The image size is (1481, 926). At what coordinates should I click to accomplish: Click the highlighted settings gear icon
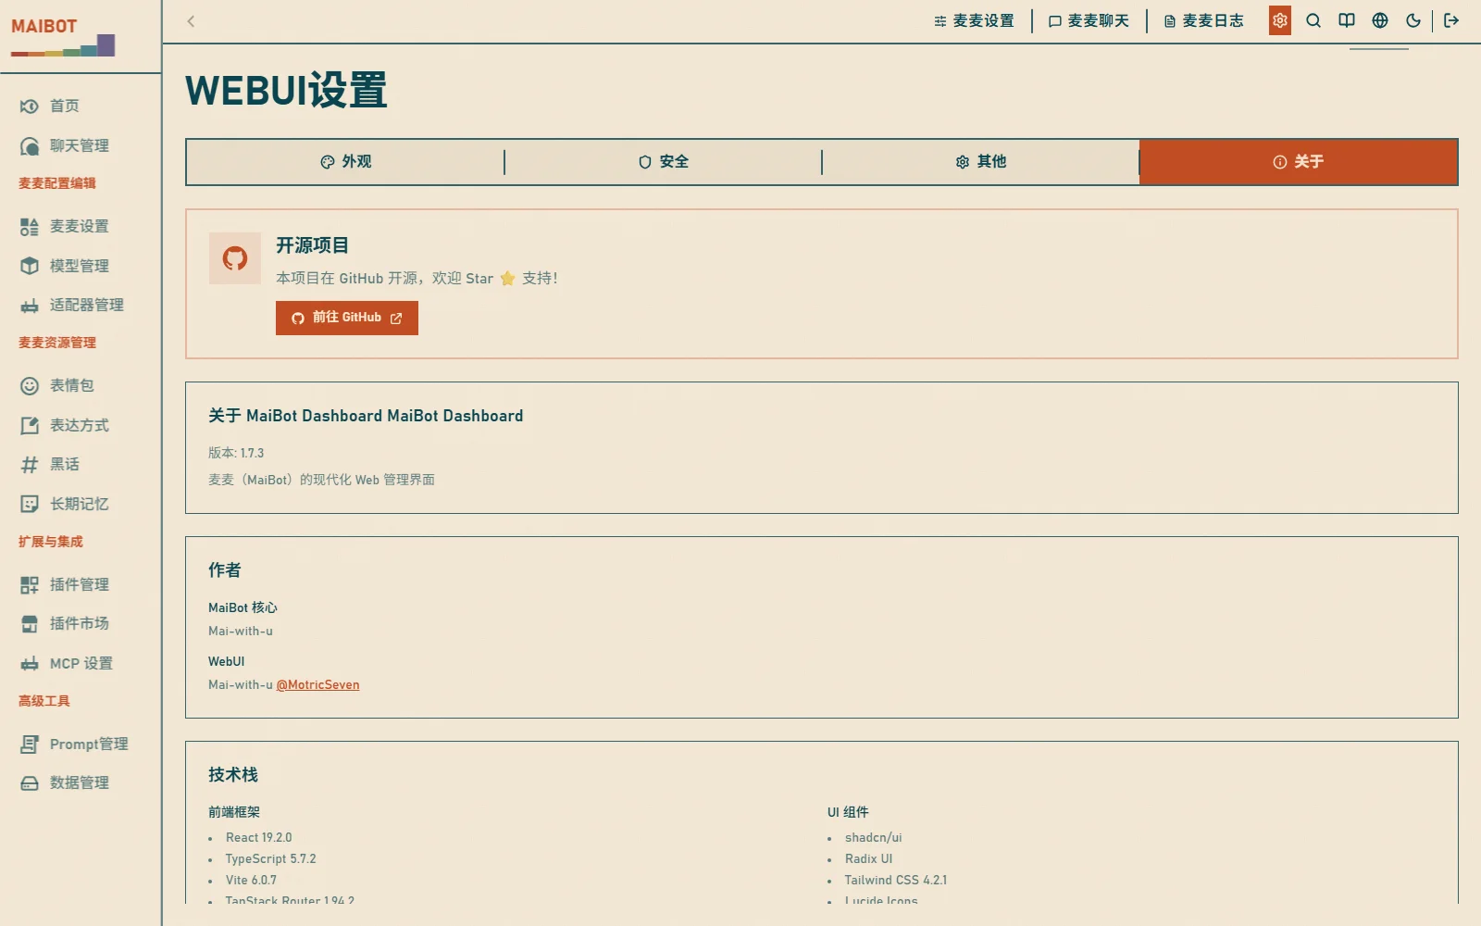point(1280,20)
